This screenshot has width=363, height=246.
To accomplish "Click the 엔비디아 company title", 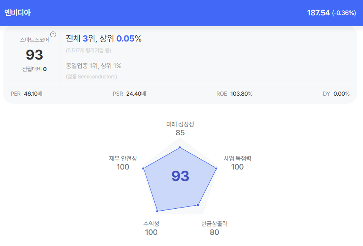I will coord(17,13).
